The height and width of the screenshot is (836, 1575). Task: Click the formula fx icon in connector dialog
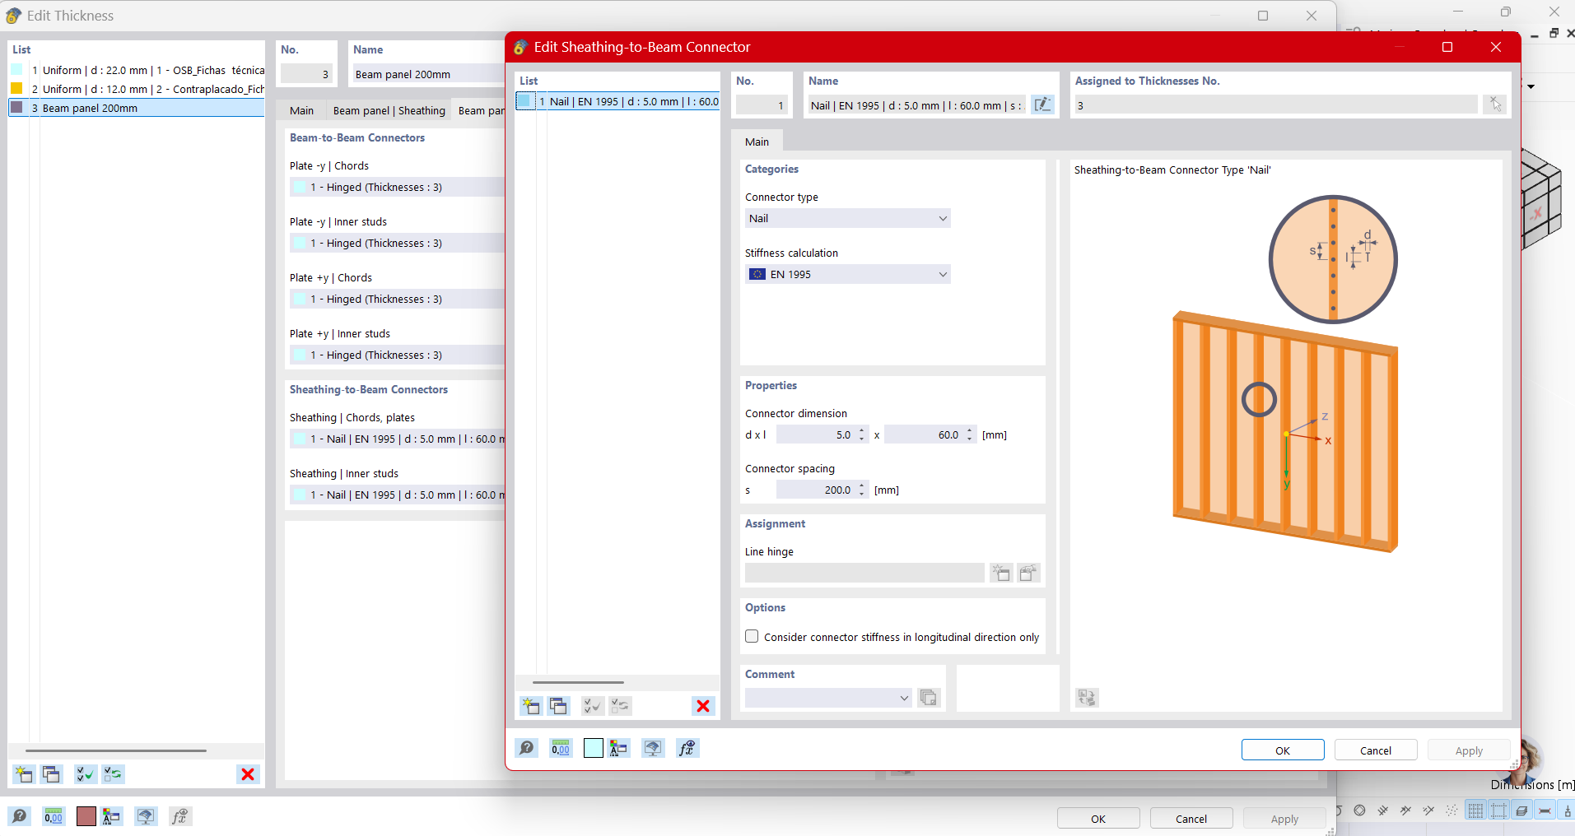tap(687, 748)
